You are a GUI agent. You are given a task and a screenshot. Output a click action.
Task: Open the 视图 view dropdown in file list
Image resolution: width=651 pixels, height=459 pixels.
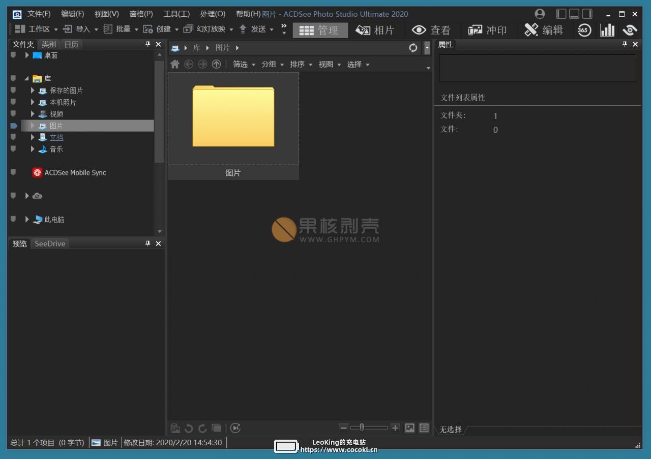(x=330, y=64)
